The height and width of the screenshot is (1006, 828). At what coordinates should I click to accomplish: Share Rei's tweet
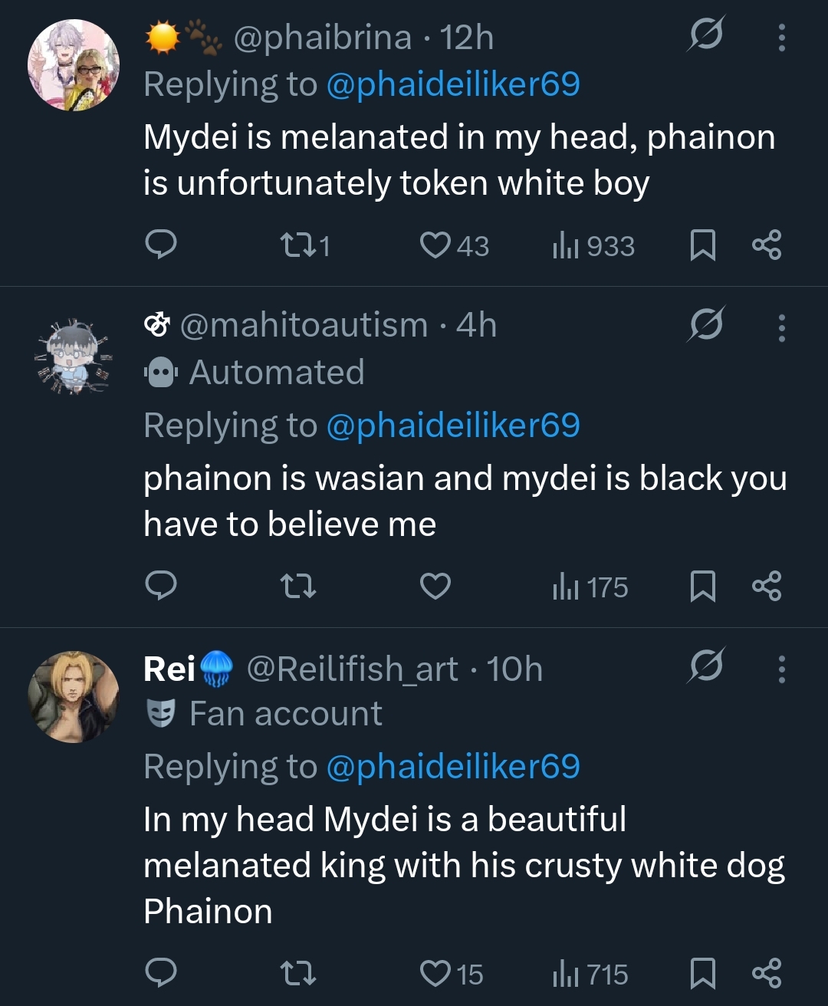[767, 973]
